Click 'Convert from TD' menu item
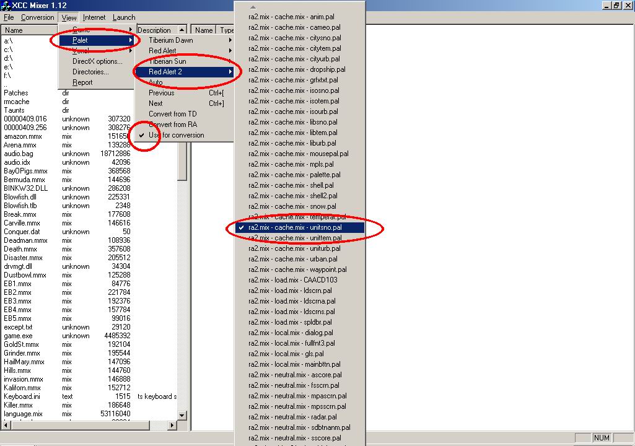Screen dimensions: 635x446 pyautogui.click(x=185, y=114)
